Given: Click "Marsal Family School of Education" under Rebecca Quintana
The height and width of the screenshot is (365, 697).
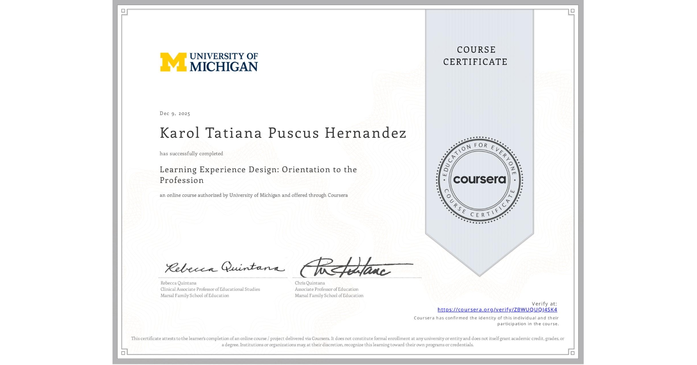Looking at the screenshot, I should click(x=195, y=296).
